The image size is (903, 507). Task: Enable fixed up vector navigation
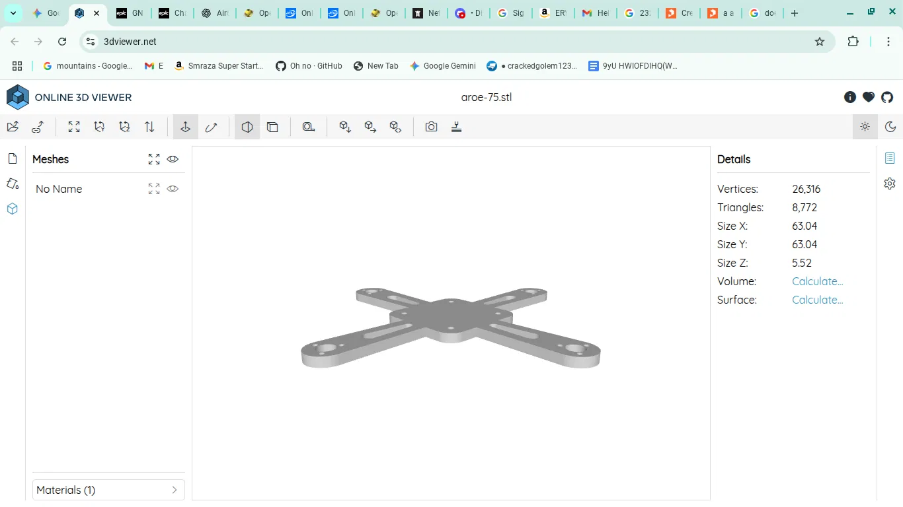coord(186,127)
